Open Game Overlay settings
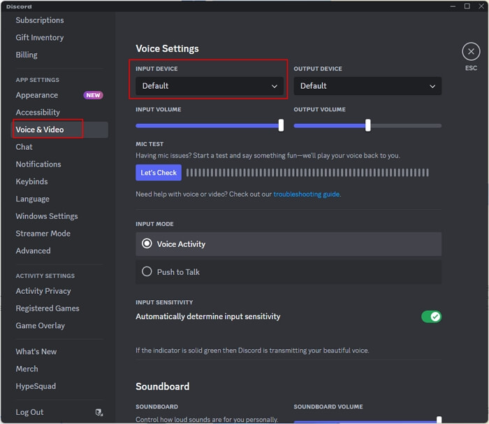Image resolution: width=489 pixels, height=424 pixels. (x=41, y=325)
